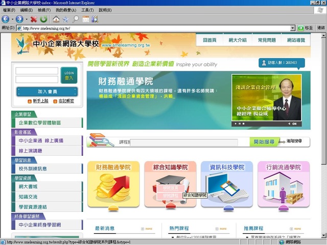Viewport: 327px width, 245px height.
Task: Open the 工具(T) menu
Action: tap(87, 10)
